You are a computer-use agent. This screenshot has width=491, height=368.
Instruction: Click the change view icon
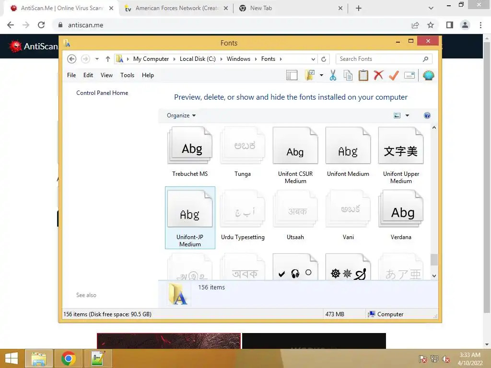coord(397,115)
